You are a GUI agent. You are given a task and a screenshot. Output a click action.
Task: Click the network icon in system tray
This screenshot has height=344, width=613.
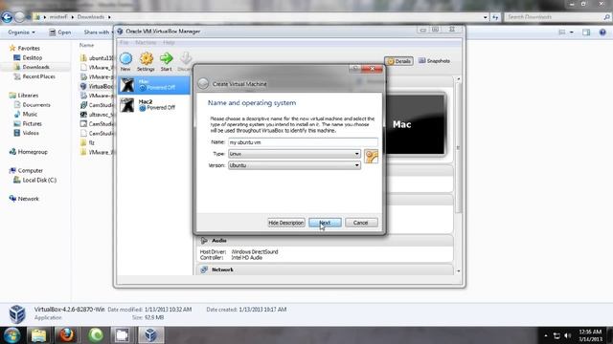click(x=556, y=335)
